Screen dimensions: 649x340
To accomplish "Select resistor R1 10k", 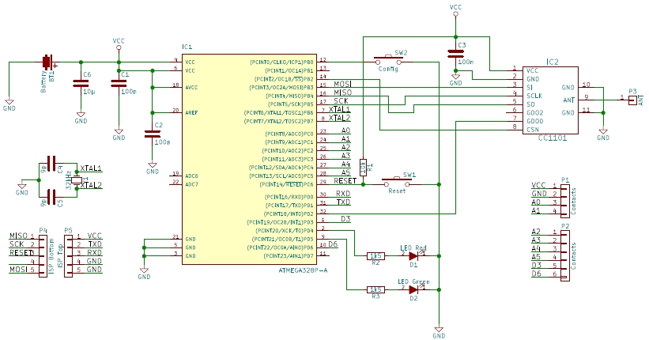I will pos(363,168).
